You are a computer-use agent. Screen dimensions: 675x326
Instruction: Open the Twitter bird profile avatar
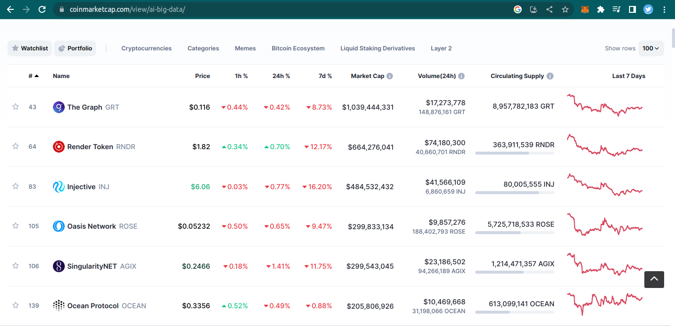[x=648, y=9]
